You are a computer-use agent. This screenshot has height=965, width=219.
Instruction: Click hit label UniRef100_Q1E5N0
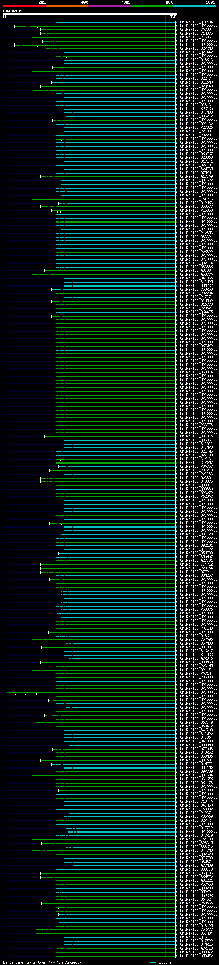[x=196, y=82]
